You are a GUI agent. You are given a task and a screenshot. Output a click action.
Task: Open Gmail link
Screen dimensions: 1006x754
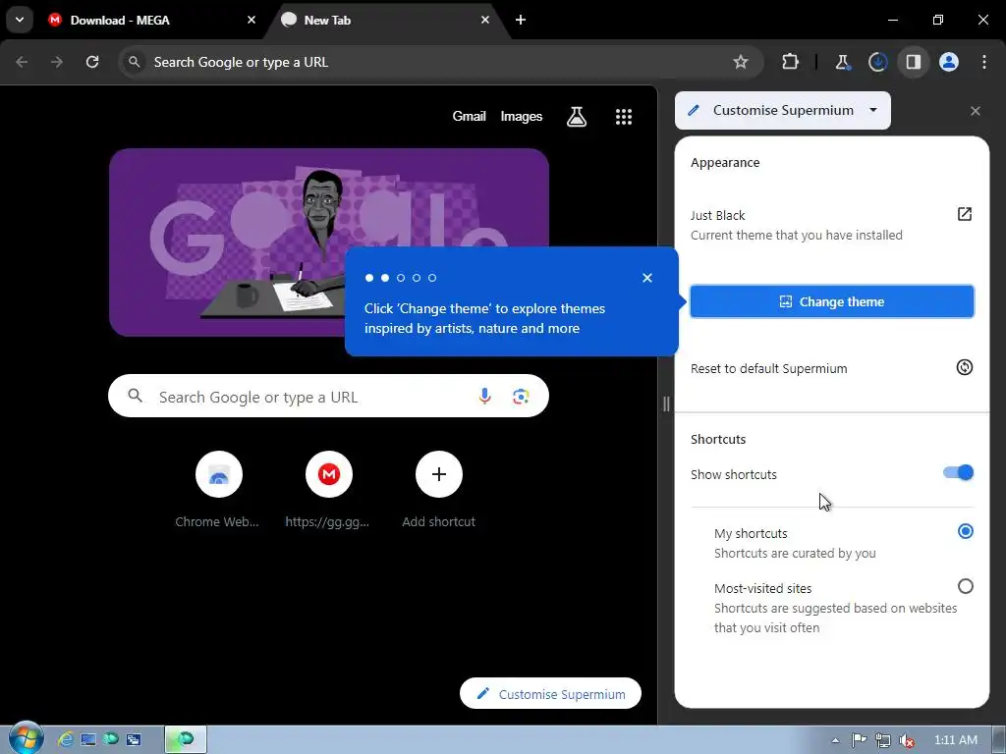[x=469, y=116]
